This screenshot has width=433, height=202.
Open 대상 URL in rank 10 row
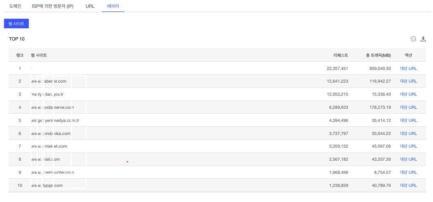[x=408, y=185]
